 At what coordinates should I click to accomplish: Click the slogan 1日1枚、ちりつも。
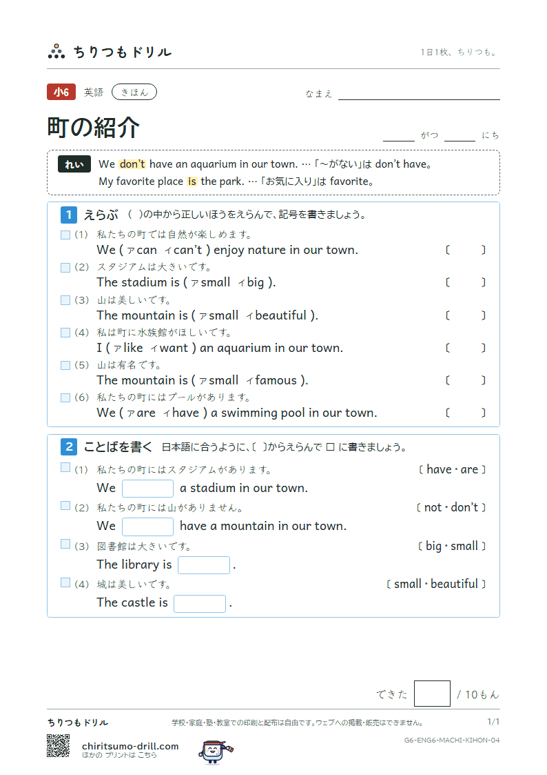(459, 52)
